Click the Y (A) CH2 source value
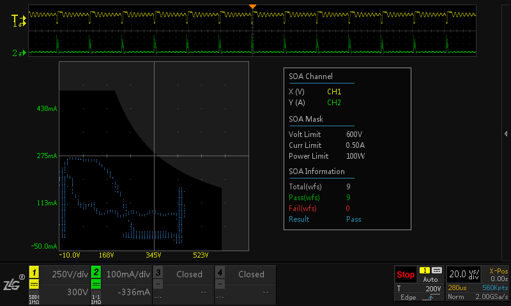Image resolution: width=511 pixels, height=306 pixels. tap(334, 103)
